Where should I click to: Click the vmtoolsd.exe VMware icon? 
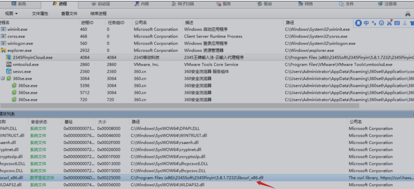(x=8, y=65)
